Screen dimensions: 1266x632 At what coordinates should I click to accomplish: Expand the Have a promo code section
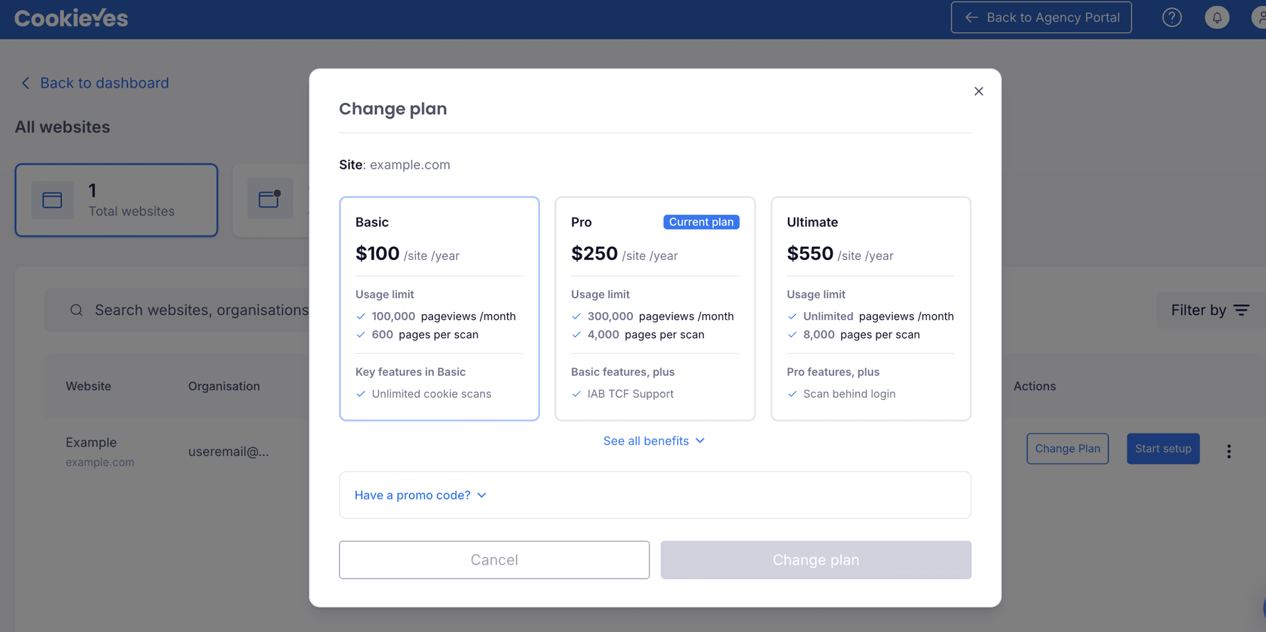click(421, 495)
